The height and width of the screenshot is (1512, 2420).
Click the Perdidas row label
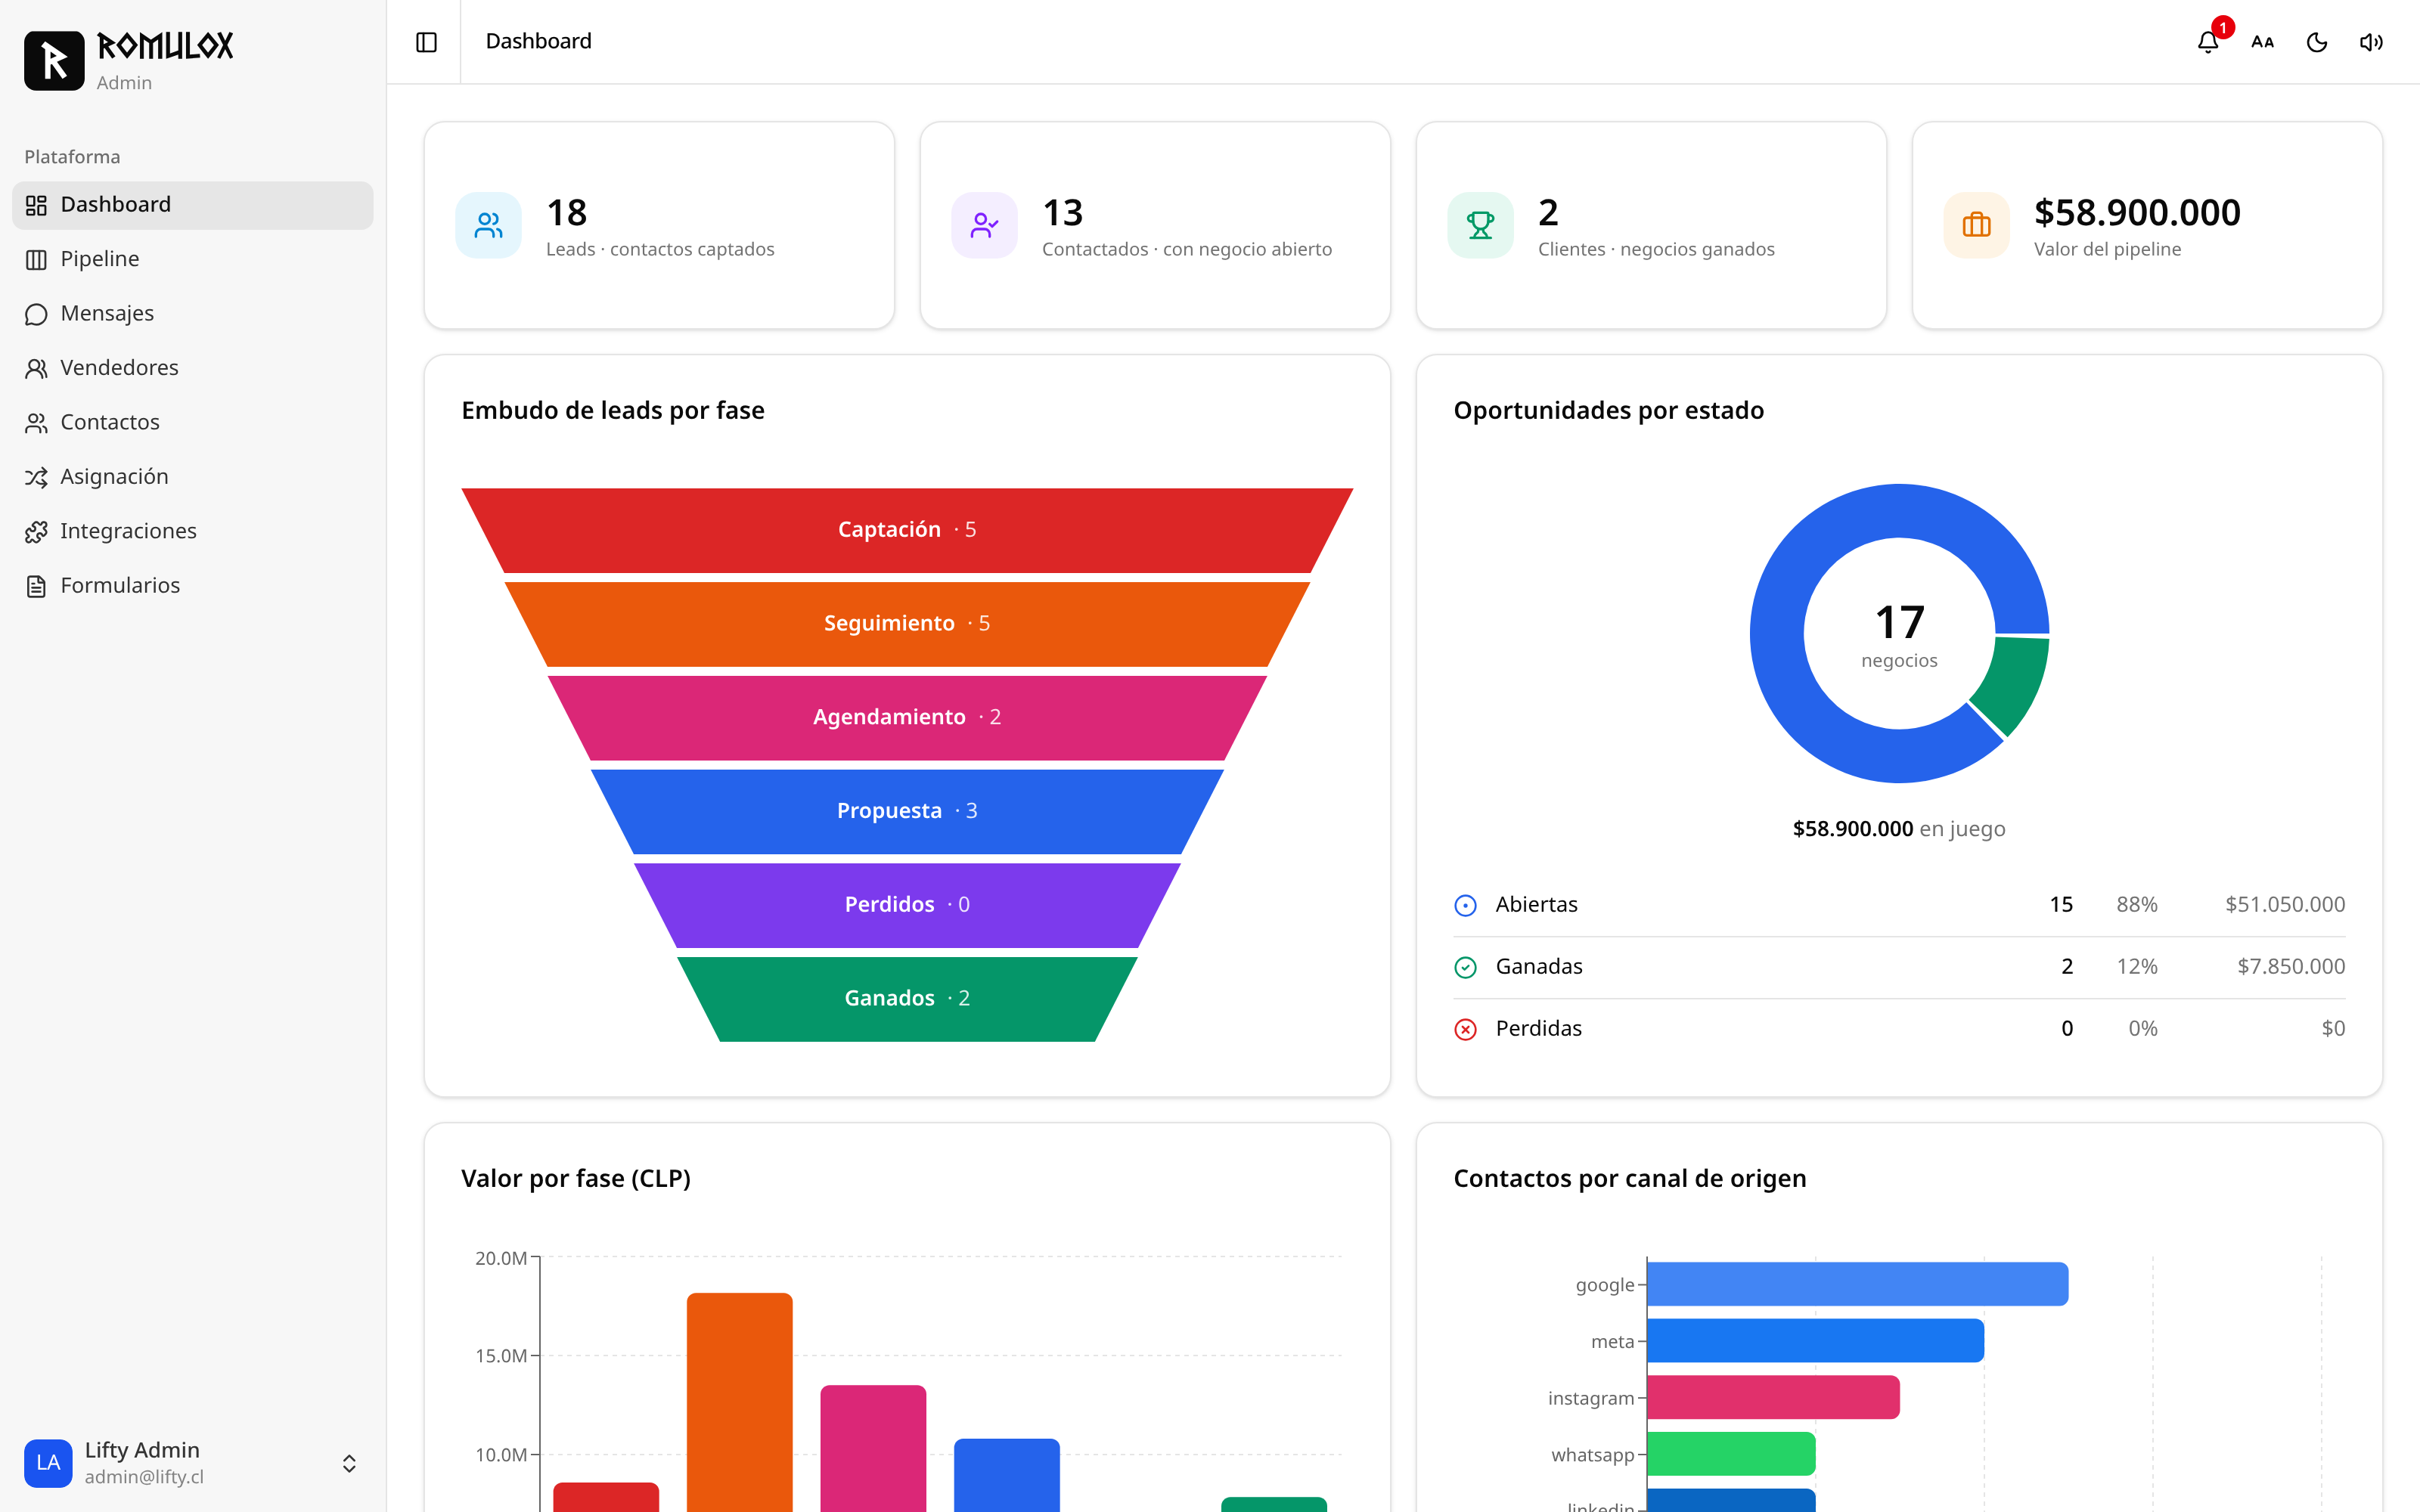click(x=1539, y=1028)
